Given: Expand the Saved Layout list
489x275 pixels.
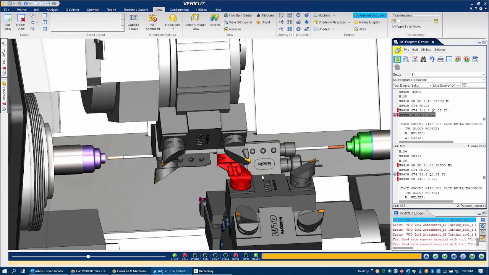Looking at the screenshot, I should pos(123,29).
